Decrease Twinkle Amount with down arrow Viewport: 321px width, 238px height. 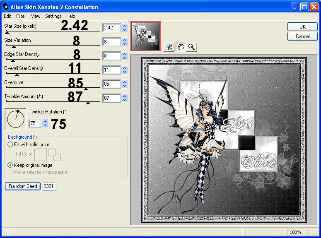click(x=125, y=100)
